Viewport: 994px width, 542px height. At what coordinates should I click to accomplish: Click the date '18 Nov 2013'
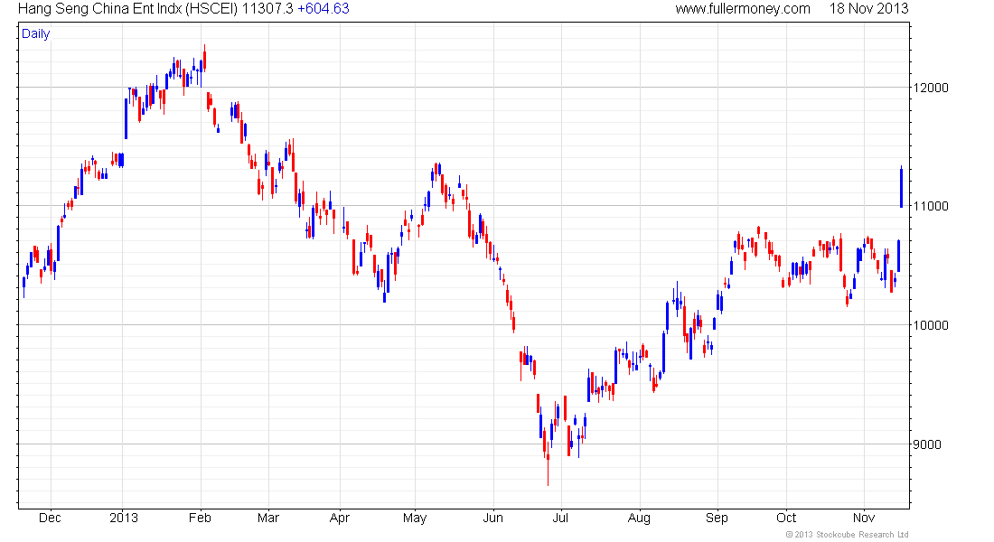pos(868,9)
